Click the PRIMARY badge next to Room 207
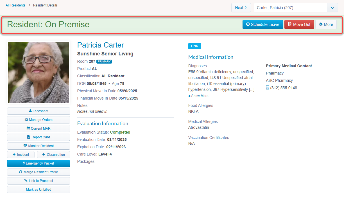This screenshot has width=344, height=198. click(x=104, y=61)
